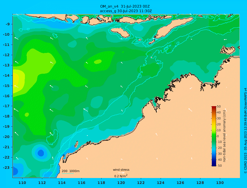
Task: Click the latitude label -22
Action: coord(6,157)
